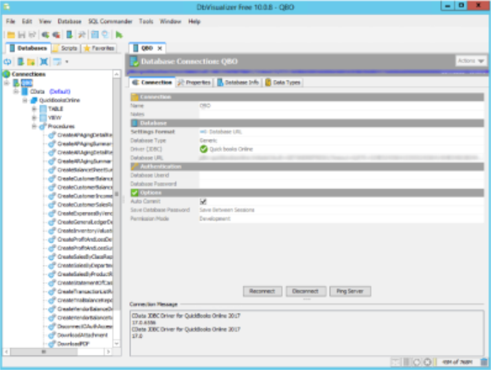The width and height of the screenshot is (491, 370).
Task: Select the CreateGeneralLedgerDe… procedure
Action: [x=84, y=222]
